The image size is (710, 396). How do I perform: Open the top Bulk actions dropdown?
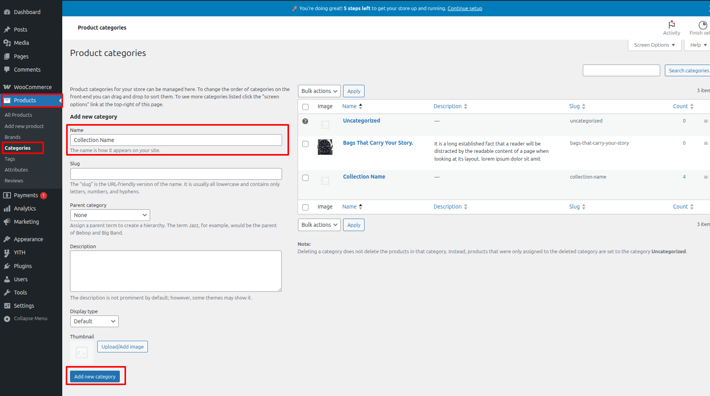(x=319, y=91)
